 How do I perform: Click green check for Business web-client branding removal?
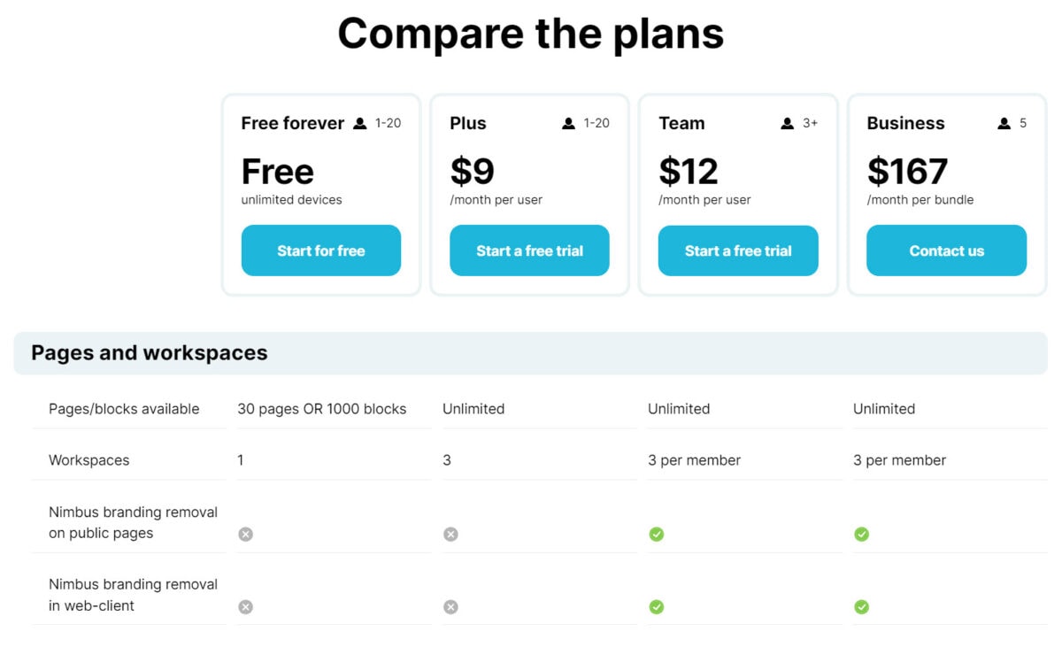pos(861,607)
